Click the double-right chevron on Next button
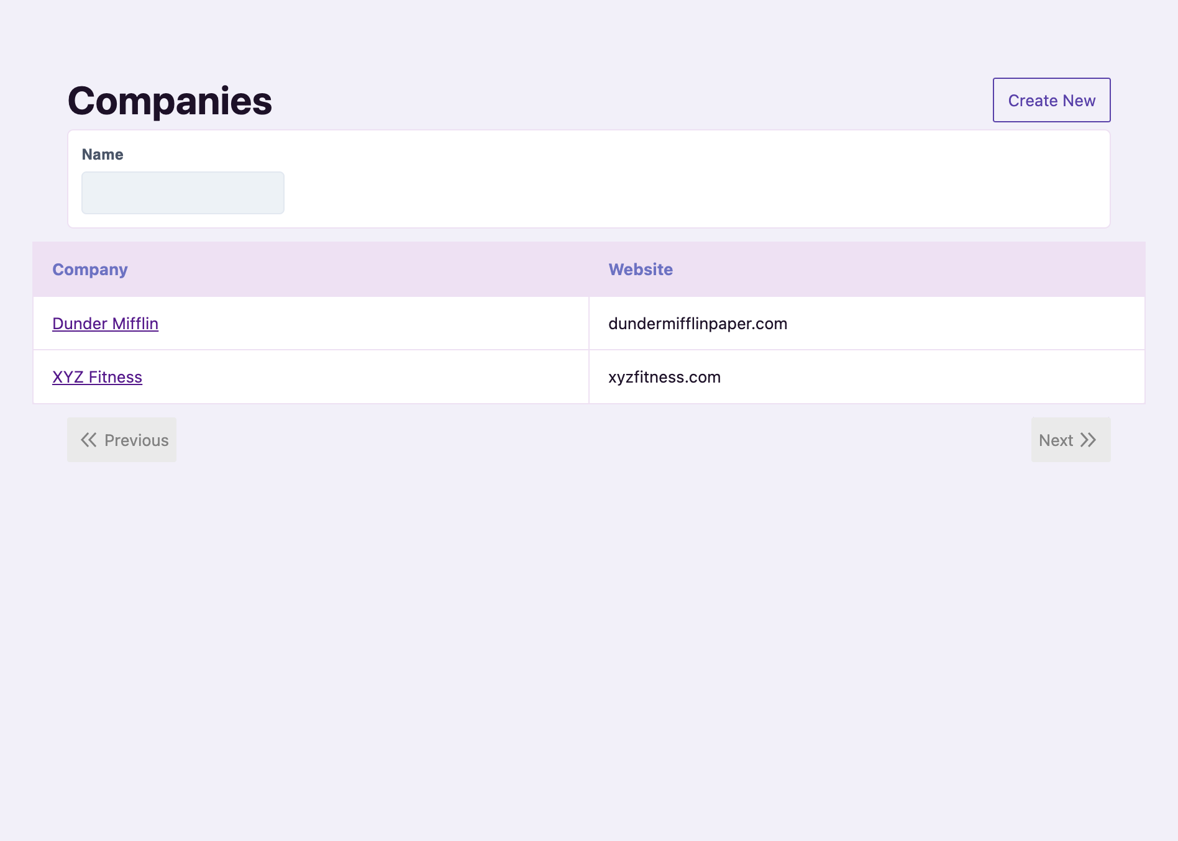Viewport: 1178px width, 841px height. coord(1089,440)
